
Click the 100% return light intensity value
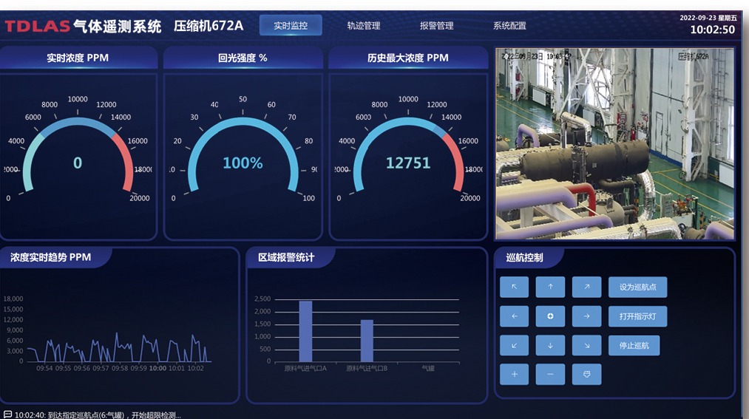click(243, 163)
